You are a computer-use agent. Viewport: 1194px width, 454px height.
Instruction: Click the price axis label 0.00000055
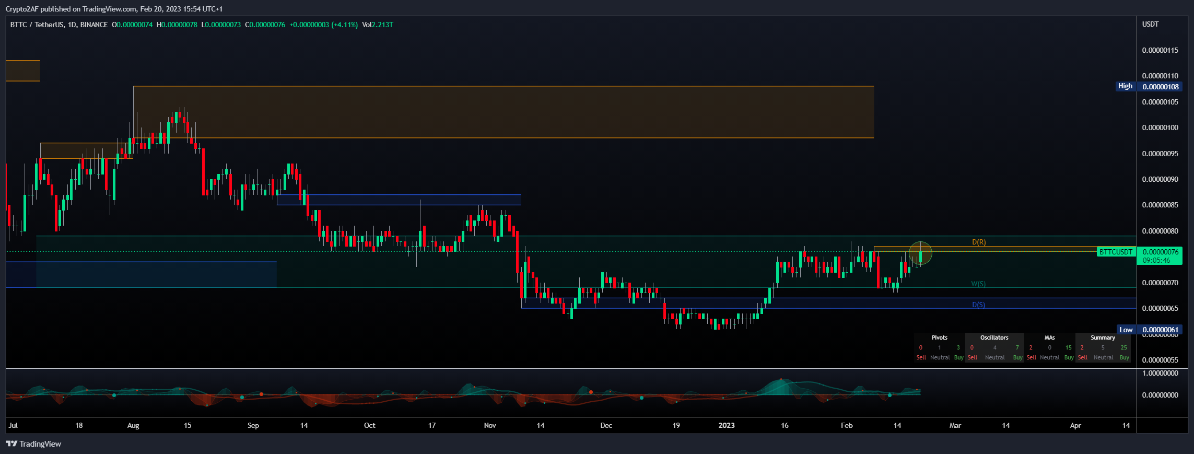(1159, 360)
